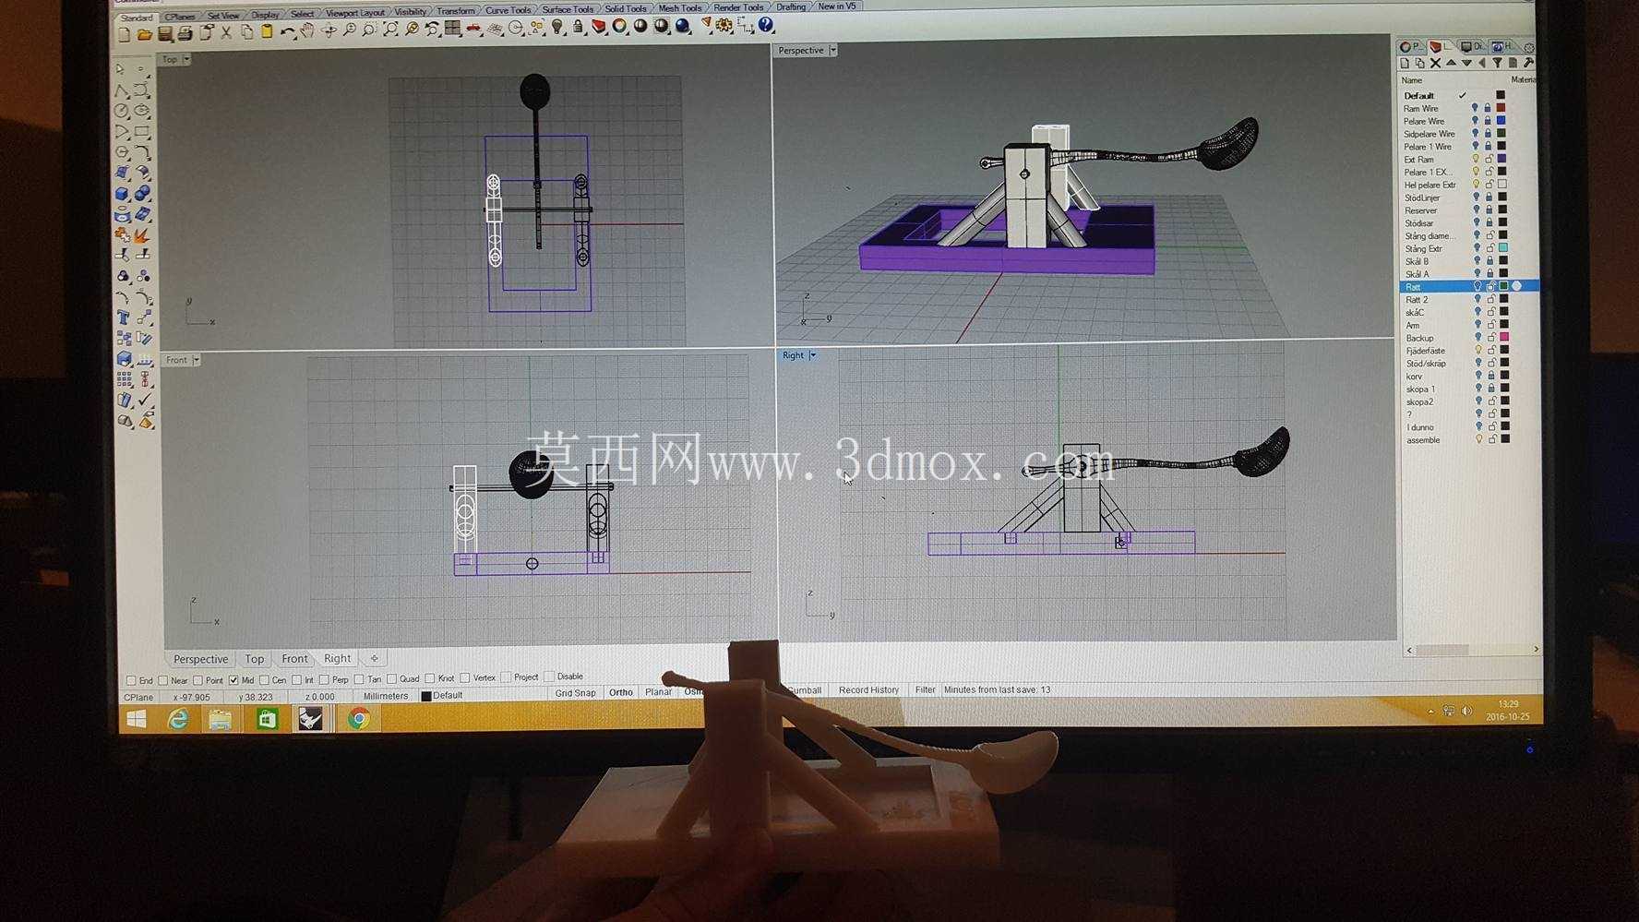Enable the End osnap checkbox

coord(130,681)
